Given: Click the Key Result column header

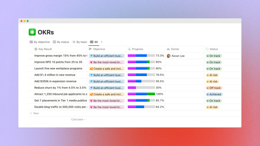Looking at the screenshot, I should point(43,49).
